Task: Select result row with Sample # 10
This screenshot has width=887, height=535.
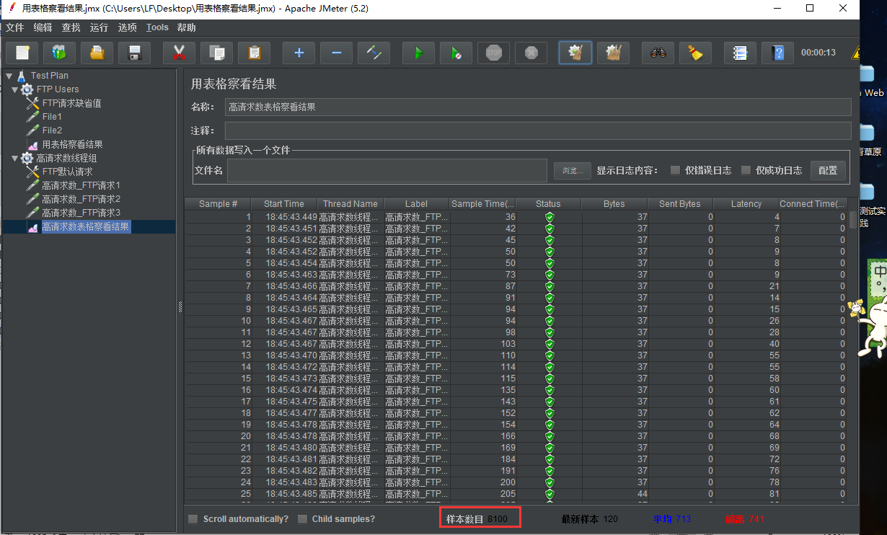Action: pos(516,321)
